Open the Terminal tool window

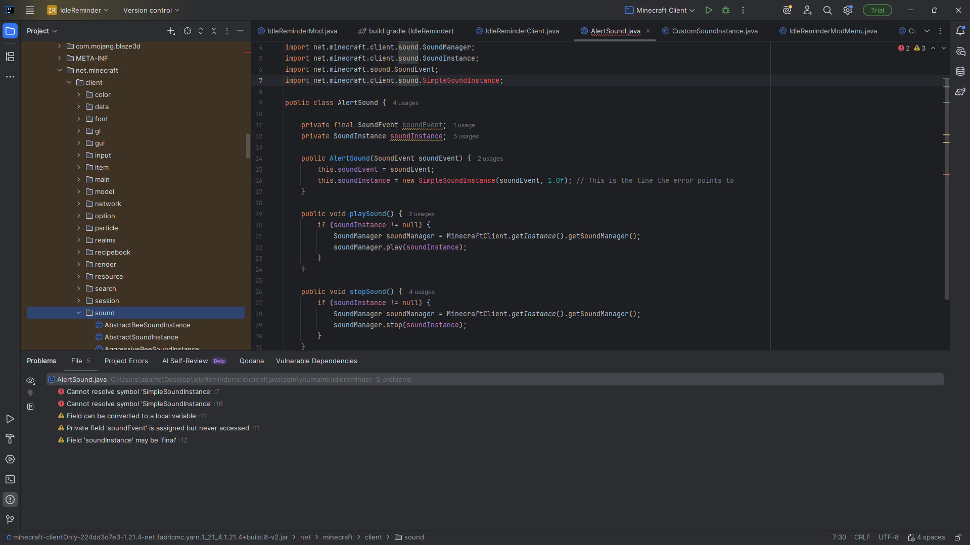pyautogui.click(x=10, y=479)
